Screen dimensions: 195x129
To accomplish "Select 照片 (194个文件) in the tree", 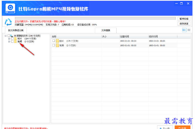I will click(x=27, y=39).
